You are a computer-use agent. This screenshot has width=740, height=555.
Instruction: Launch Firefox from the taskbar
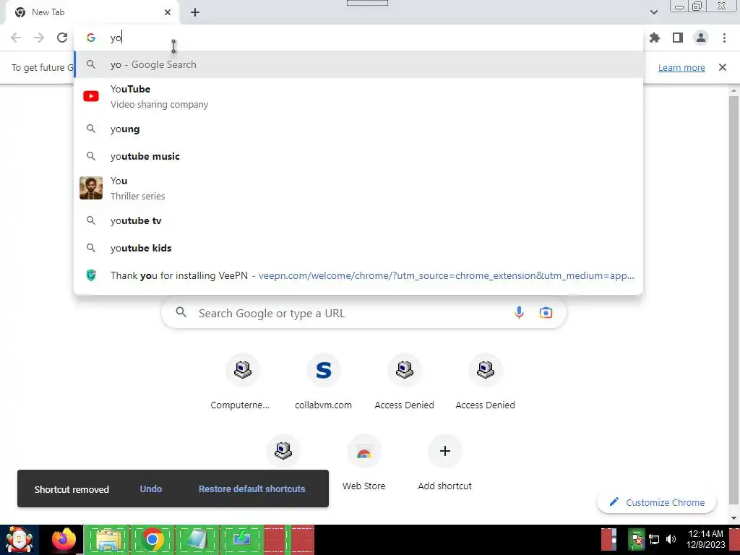click(x=64, y=540)
